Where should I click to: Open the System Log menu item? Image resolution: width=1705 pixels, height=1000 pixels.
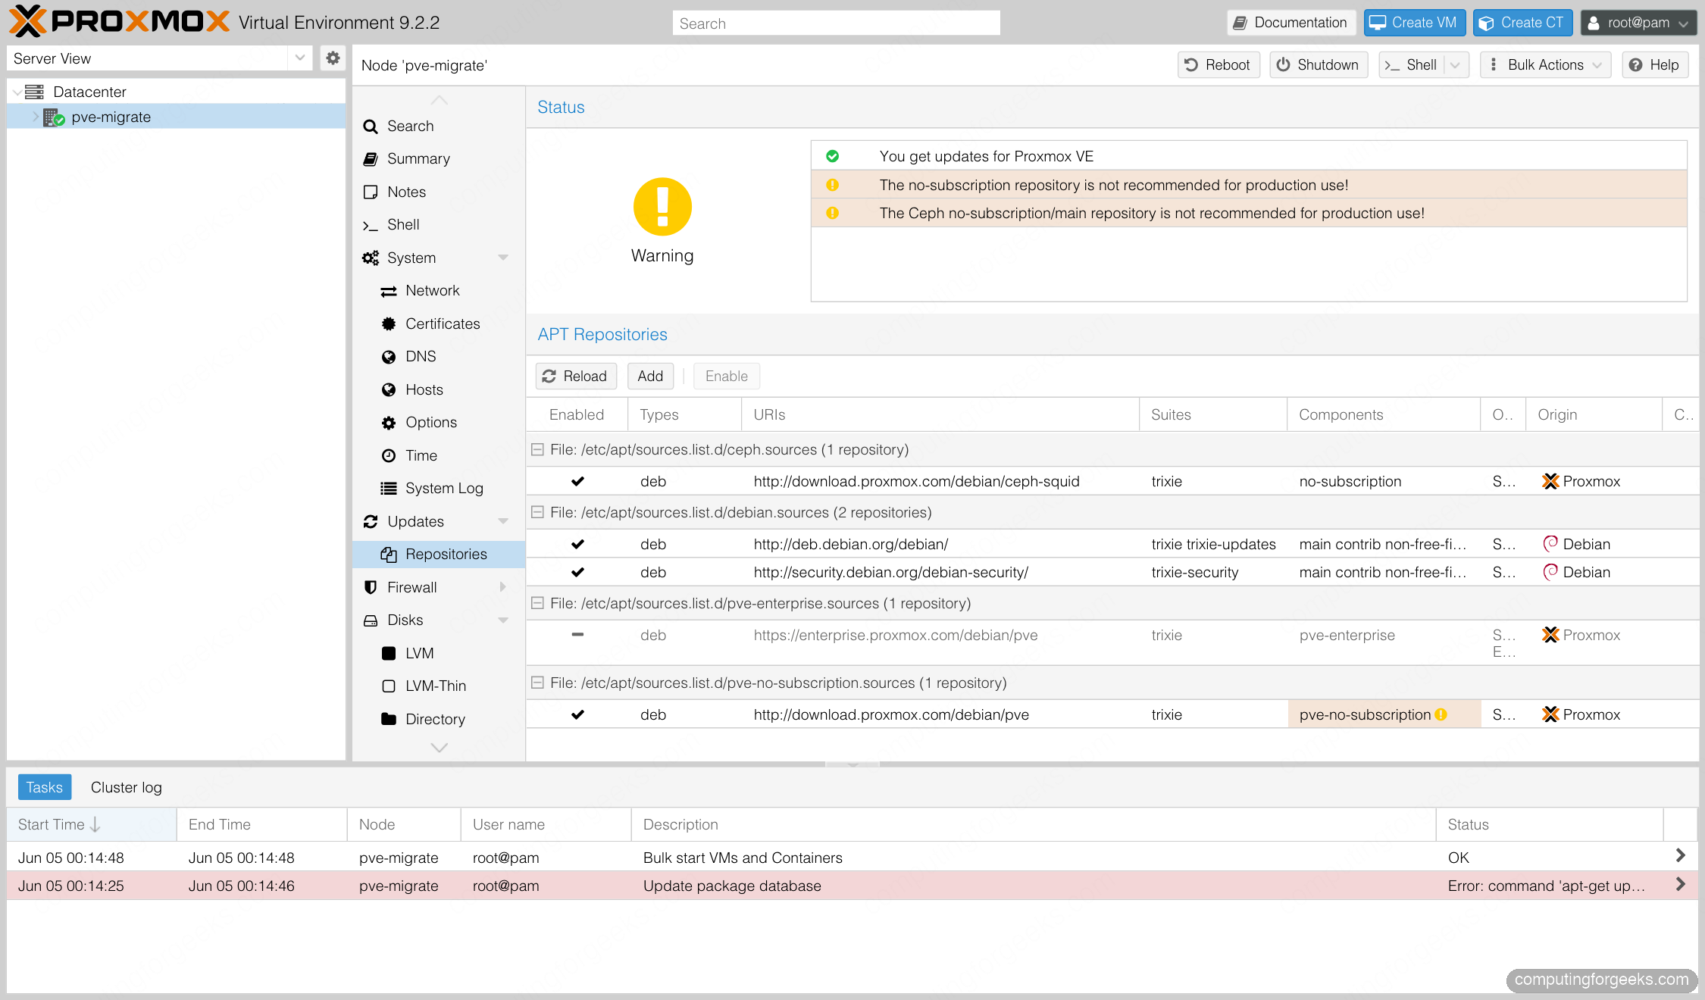(x=439, y=489)
